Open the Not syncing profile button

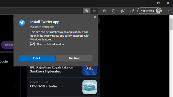pos(149,11)
